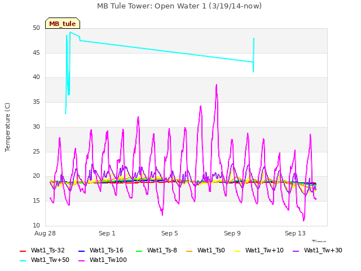361x271 pixels.
Task: Click the 20 y-axis tick label
Action: click(36, 176)
